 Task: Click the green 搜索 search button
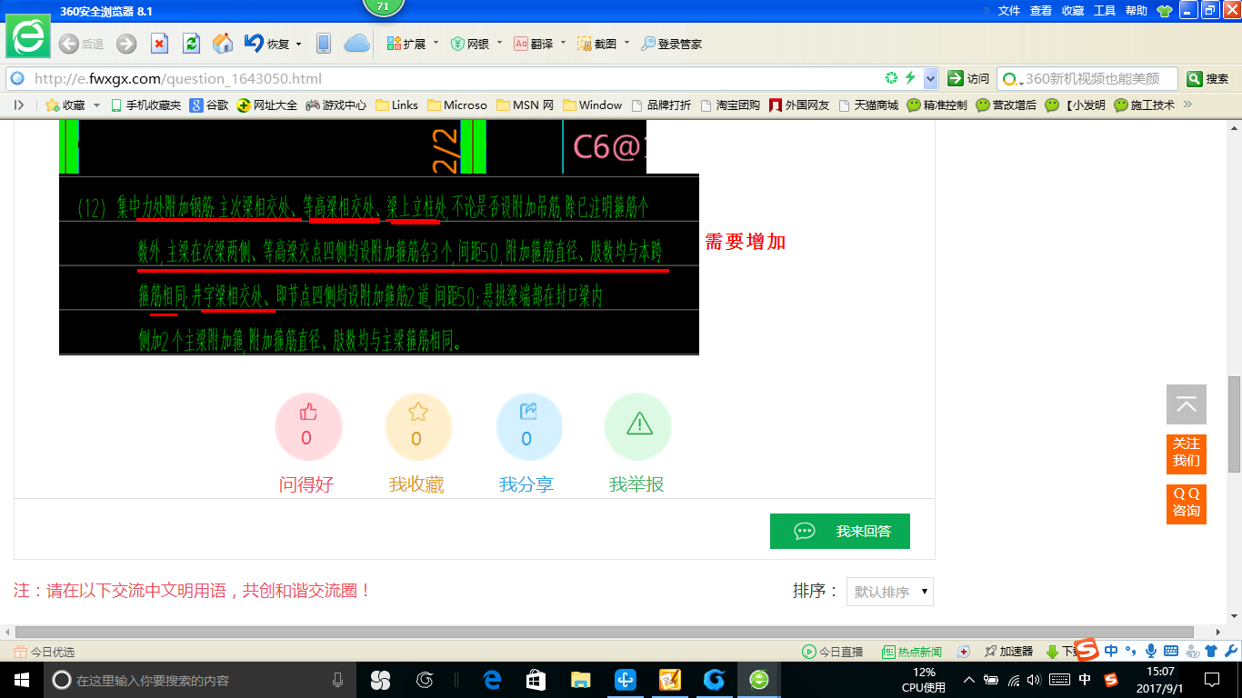tap(1209, 79)
